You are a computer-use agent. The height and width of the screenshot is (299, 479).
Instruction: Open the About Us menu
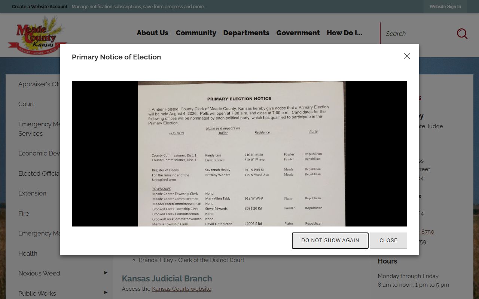(152, 33)
